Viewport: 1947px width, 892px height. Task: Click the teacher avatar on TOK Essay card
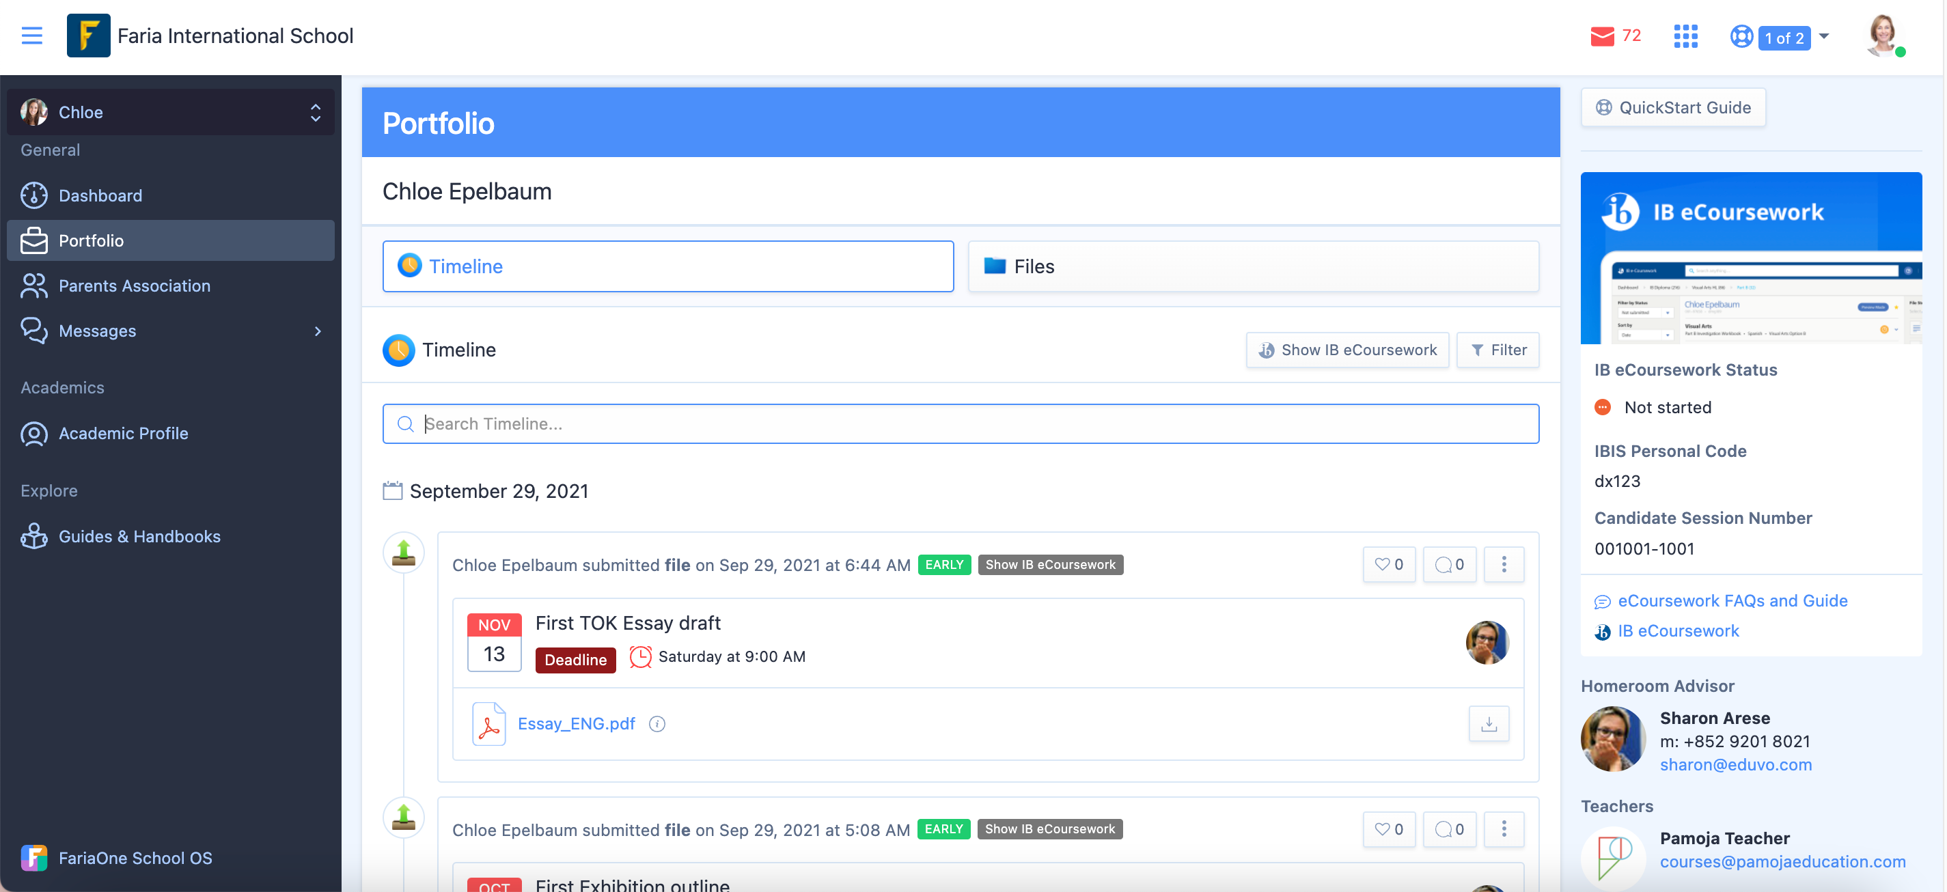[1487, 643]
